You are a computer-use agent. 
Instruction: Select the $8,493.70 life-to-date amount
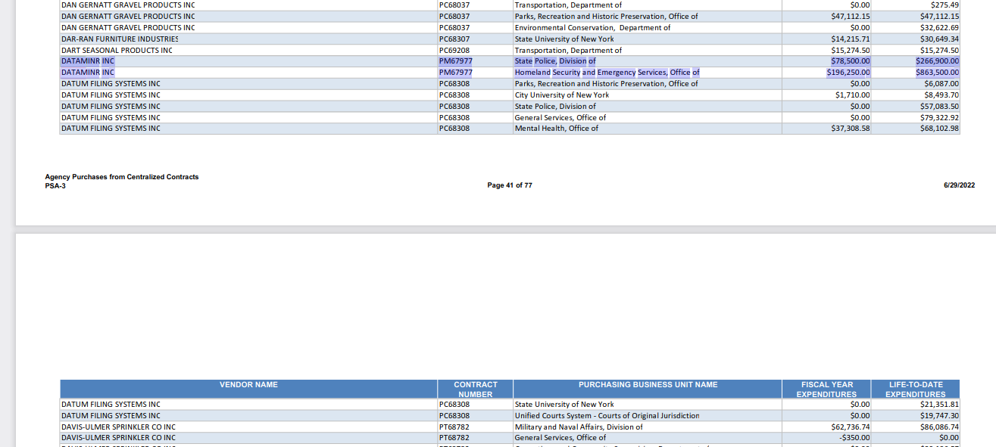[941, 95]
